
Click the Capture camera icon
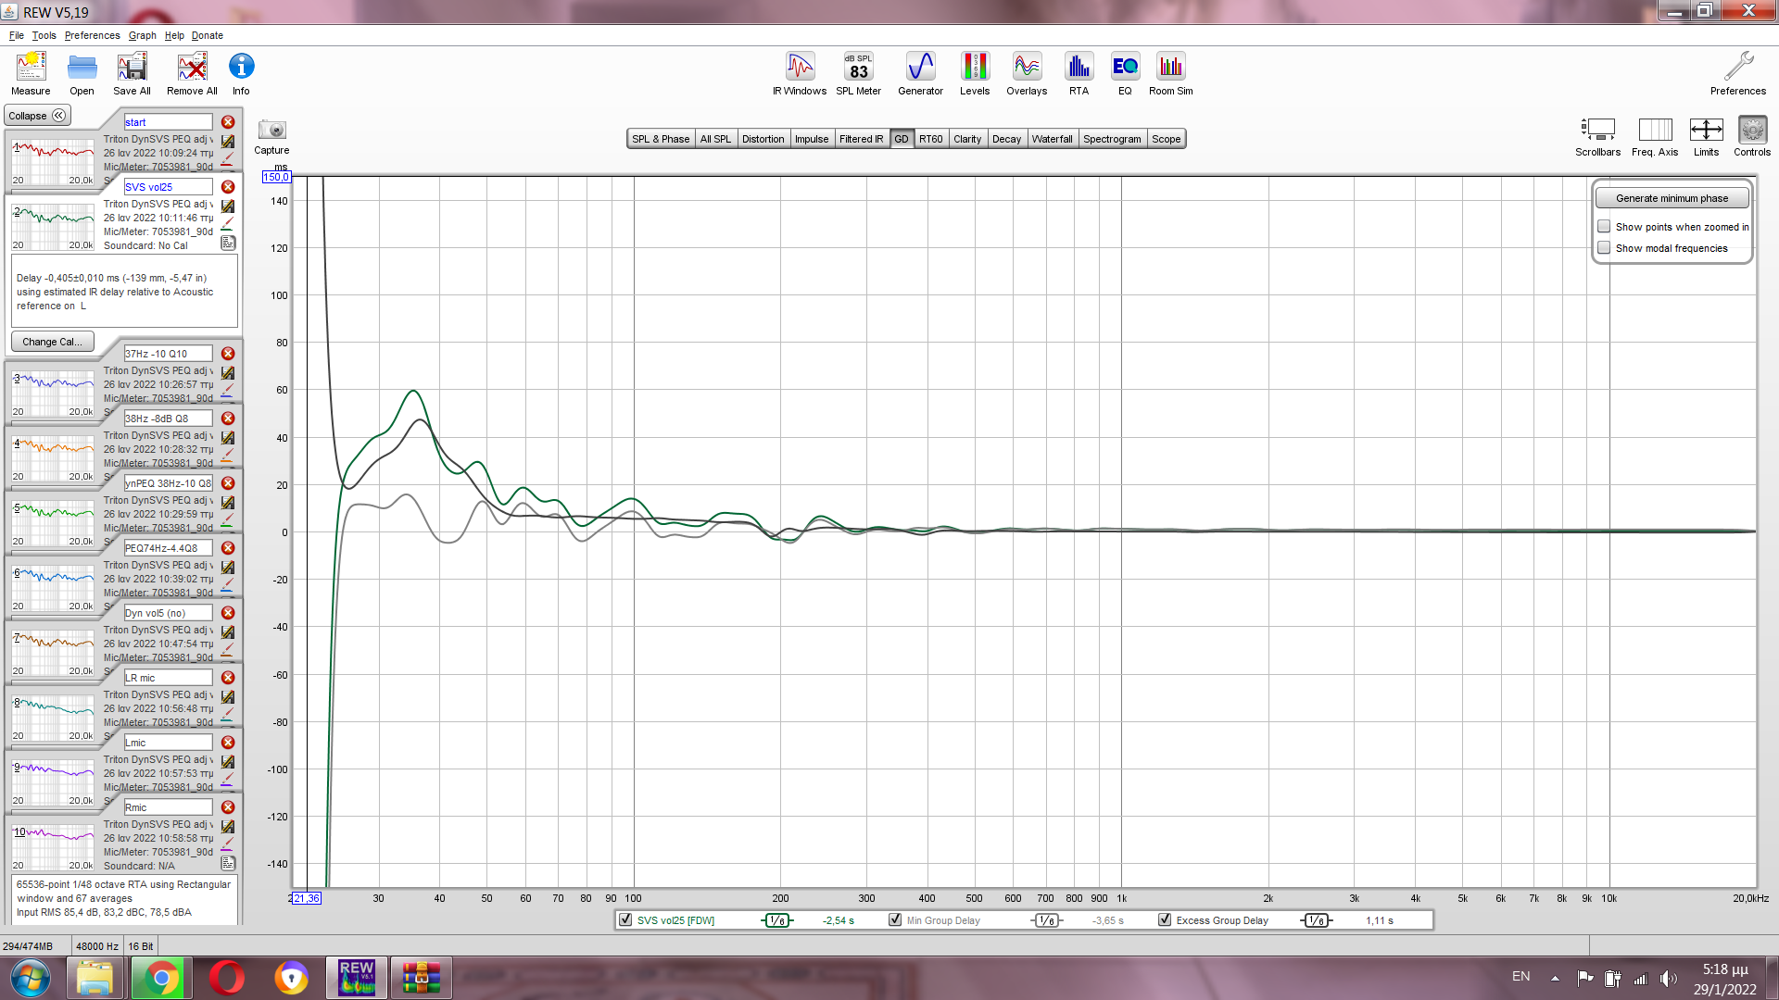point(271,131)
